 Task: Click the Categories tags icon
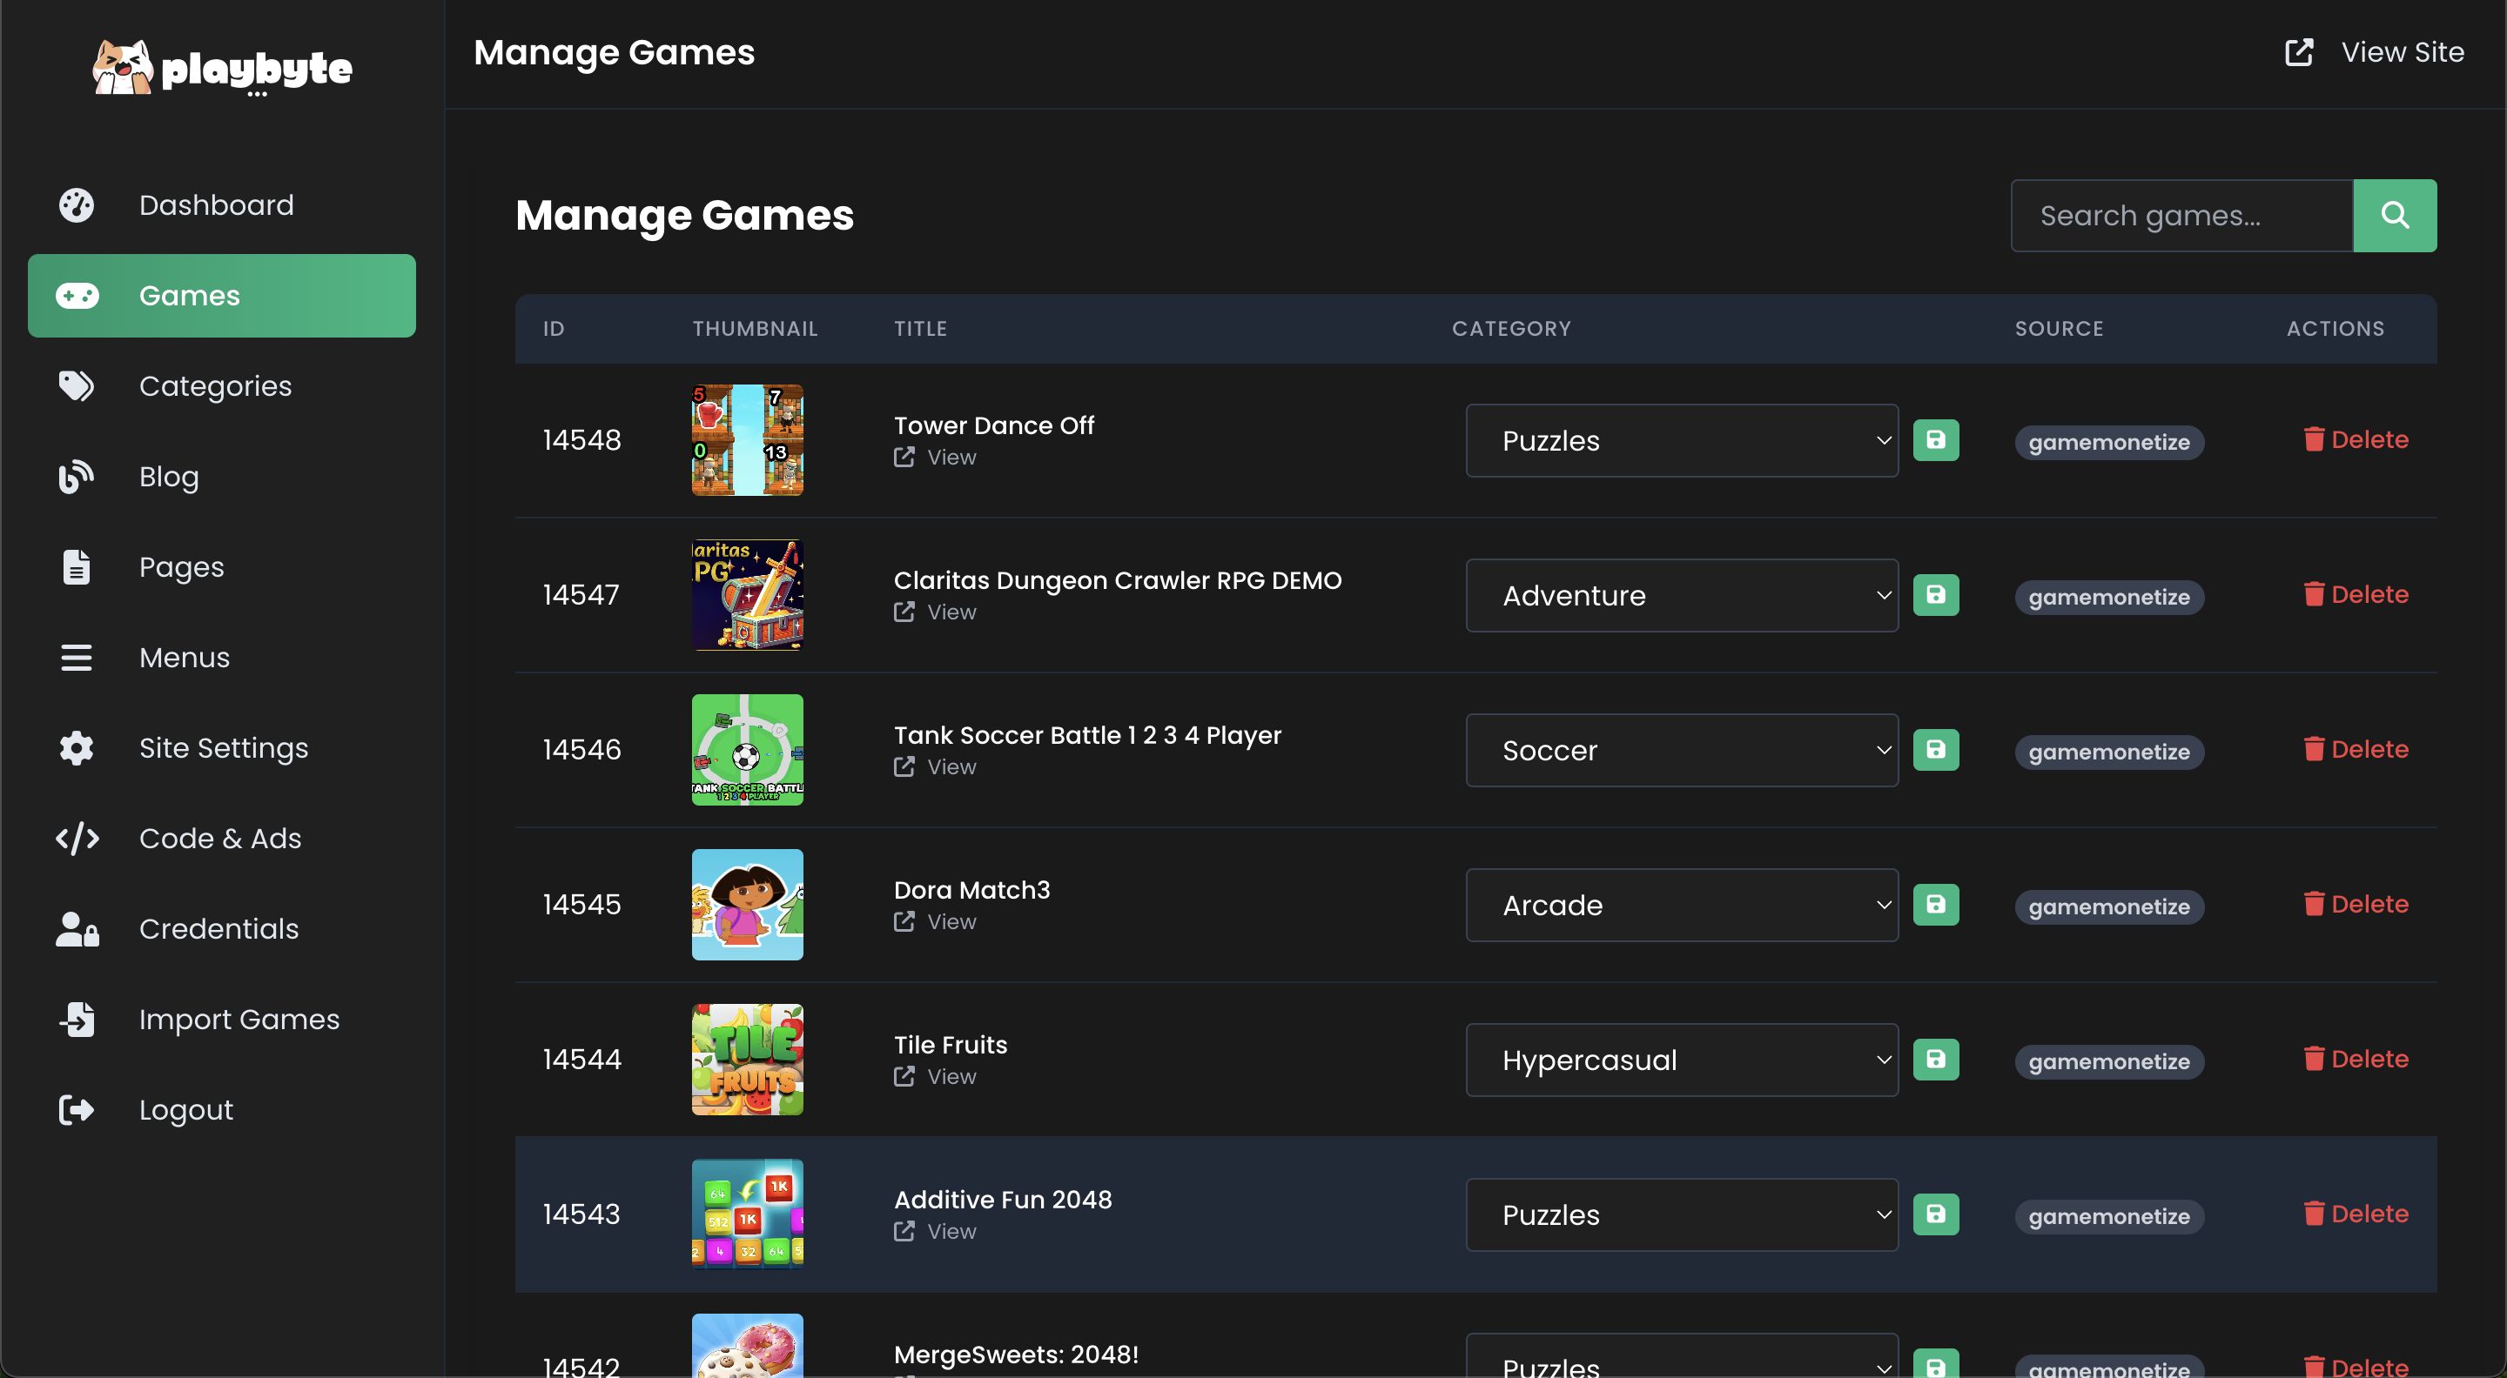point(76,386)
